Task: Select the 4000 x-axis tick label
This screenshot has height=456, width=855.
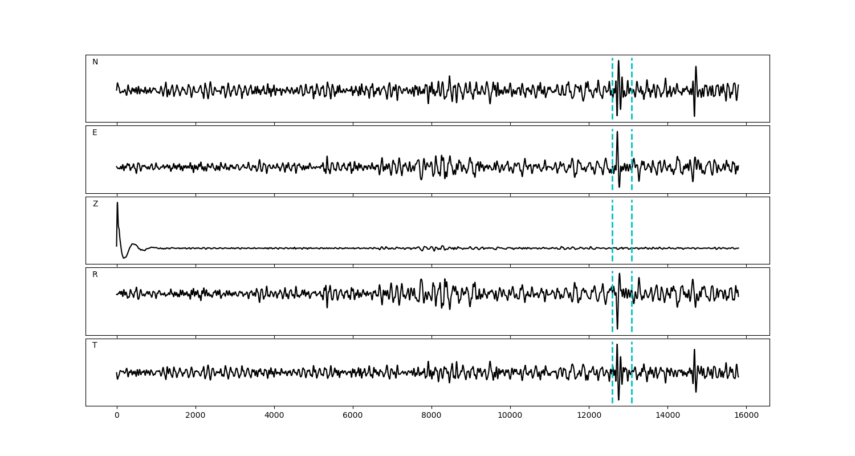Action: coord(274,416)
